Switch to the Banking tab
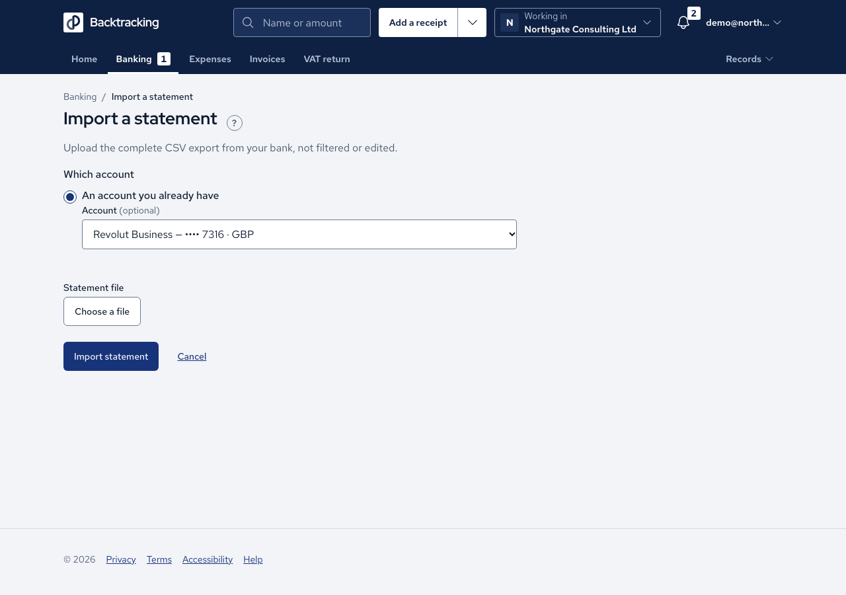The height and width of the screenshot is (595, 846). 143,59
